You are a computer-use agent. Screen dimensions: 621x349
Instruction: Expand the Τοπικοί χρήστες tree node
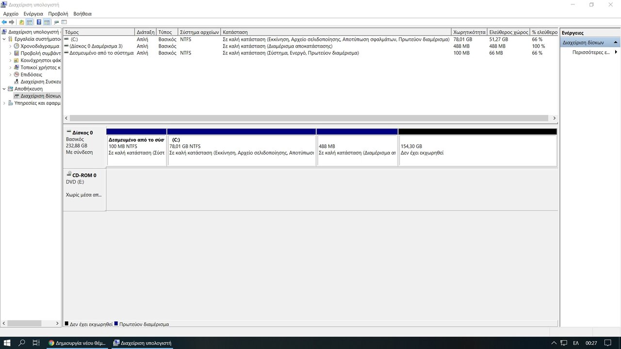tap(10, 67)
